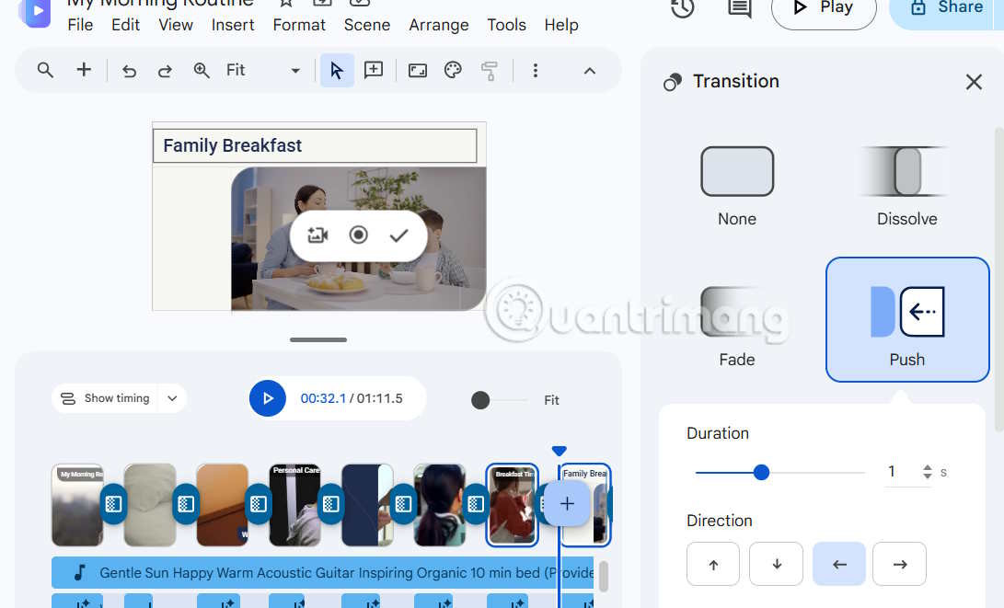
Task: Open version history clock icon
Action: [x=683, y=7]
